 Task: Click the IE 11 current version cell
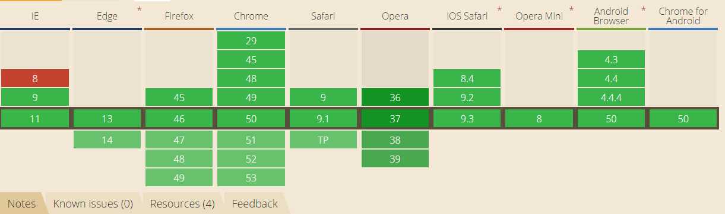click(x=35, y=119)
